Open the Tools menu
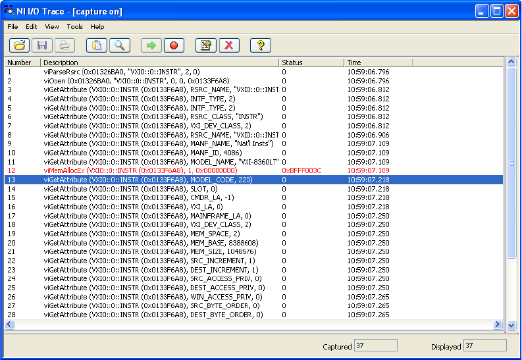522x360 pixels. (74, 26)
